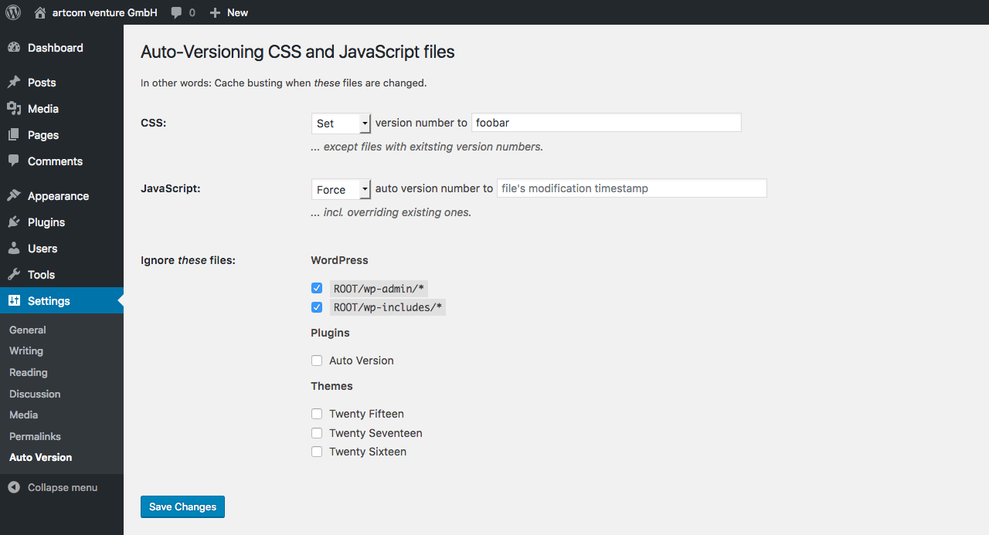The image size is (989, 535).
Task: Click the Twenty Sixteen label text
Action: (368, 452)
